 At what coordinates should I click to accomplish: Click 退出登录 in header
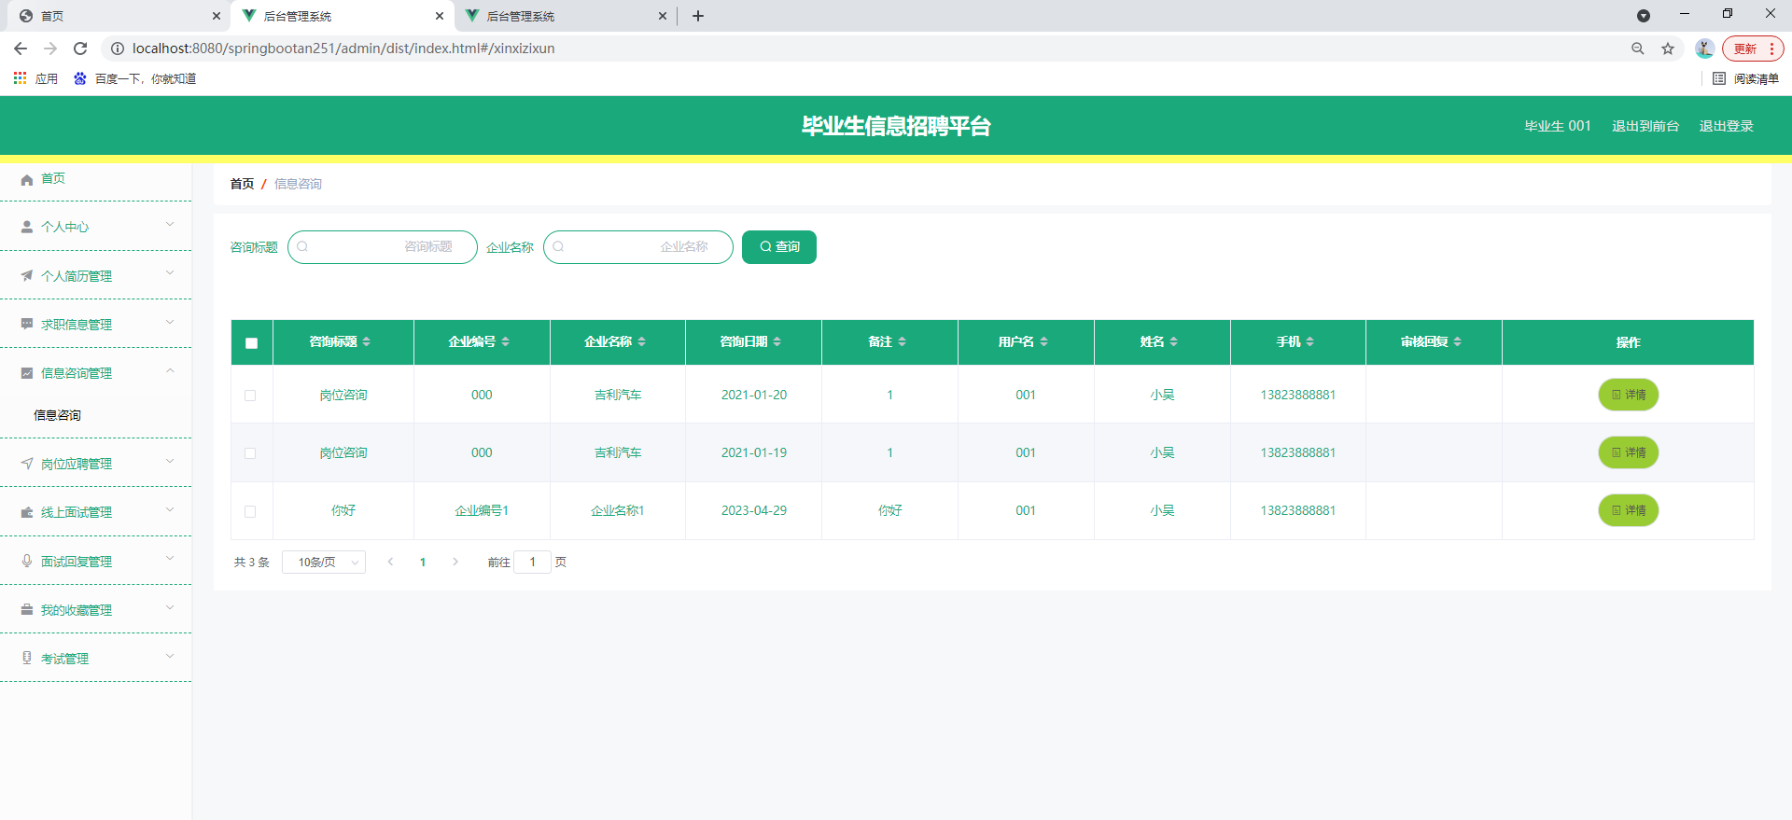[x=1727, y=126]
